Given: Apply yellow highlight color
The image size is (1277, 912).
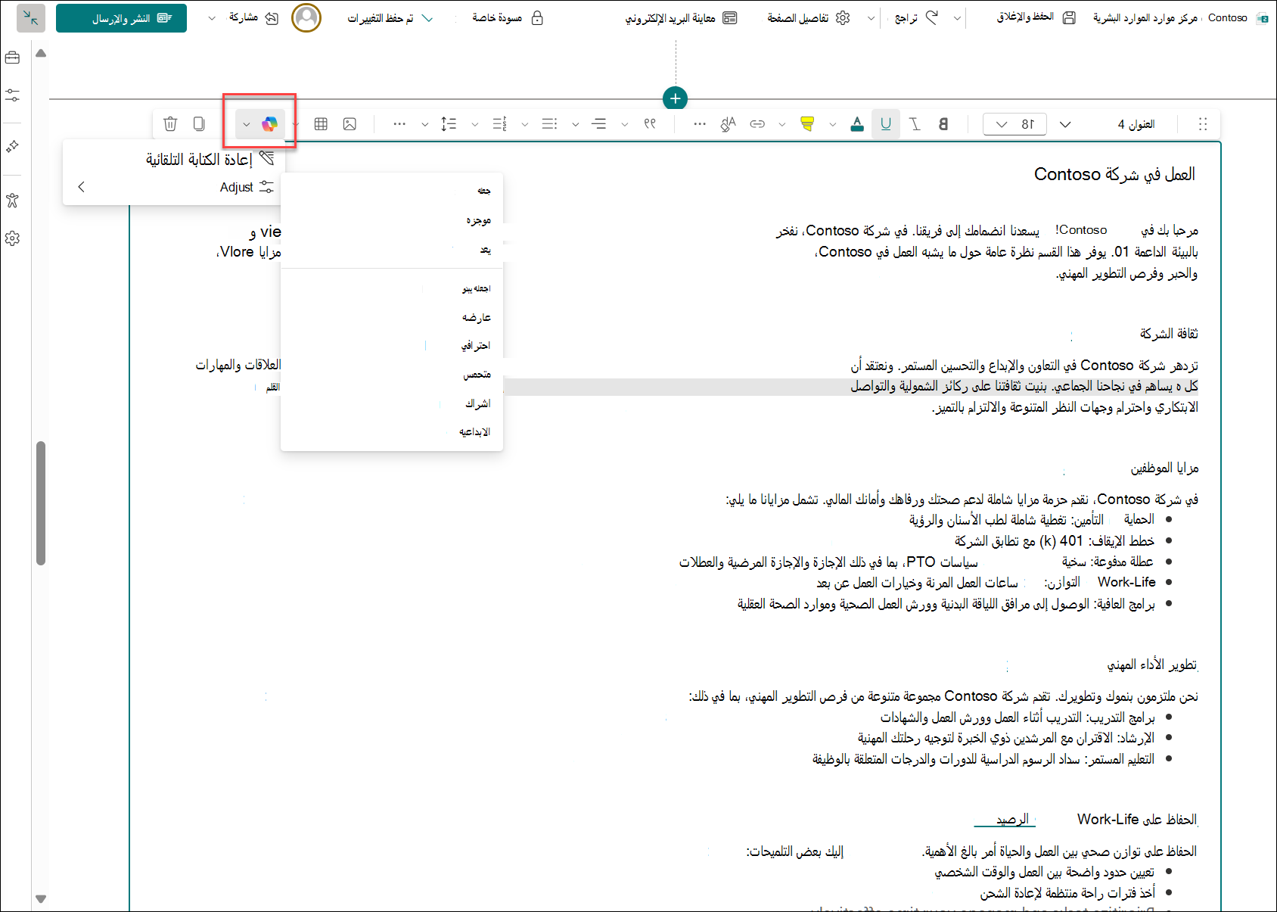Looking at the screenshot, I should tap(807, 124).
